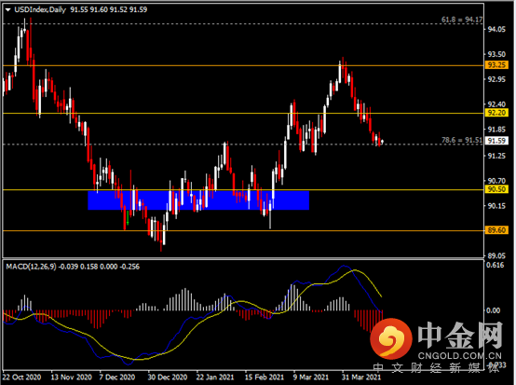
Task: Click the Fibonacci label 78.6 = 91.51
Action: click(x=462, y=141)
